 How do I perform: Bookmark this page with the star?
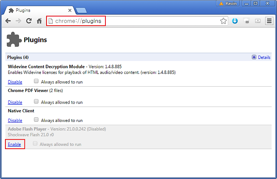pyautogui.click(x=223, y=21)
